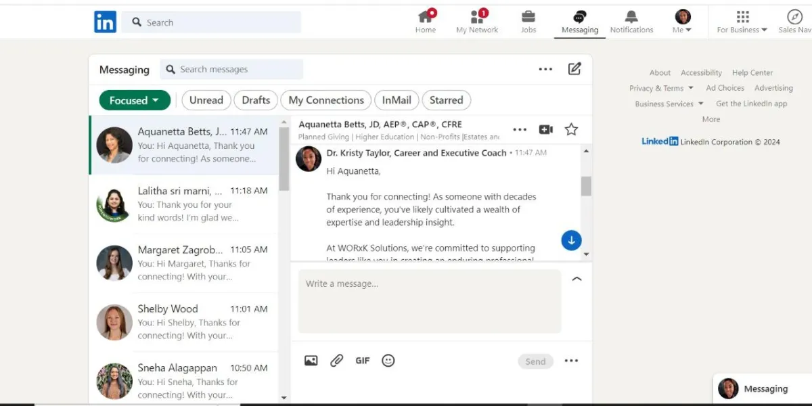812x406 pixels.
Task: Open the emoji picker
Action: point(388,361)
